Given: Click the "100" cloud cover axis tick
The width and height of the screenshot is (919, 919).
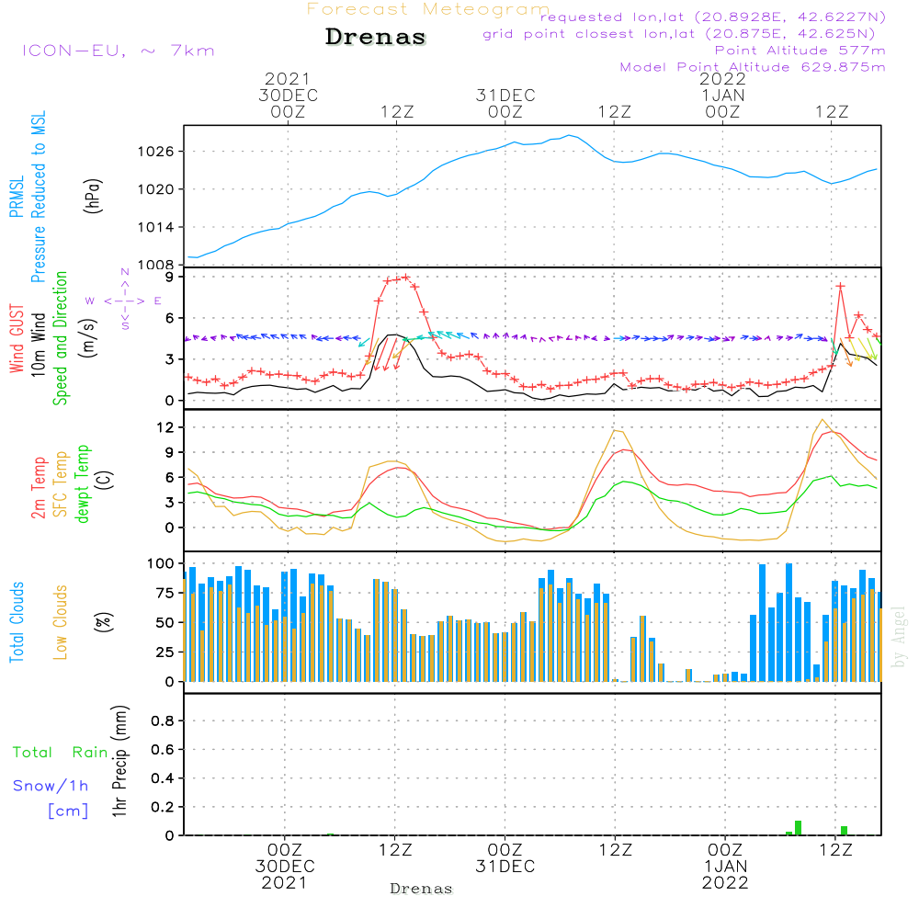Looking at the screenshot, I should click(x=161, y=563).
